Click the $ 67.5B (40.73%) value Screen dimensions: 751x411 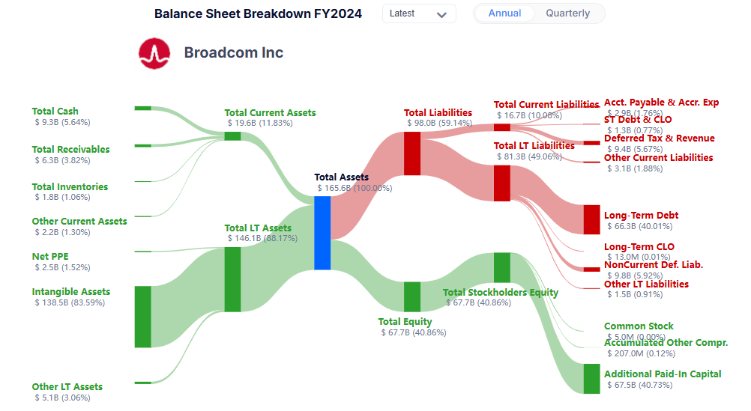[x=640, y=385]
